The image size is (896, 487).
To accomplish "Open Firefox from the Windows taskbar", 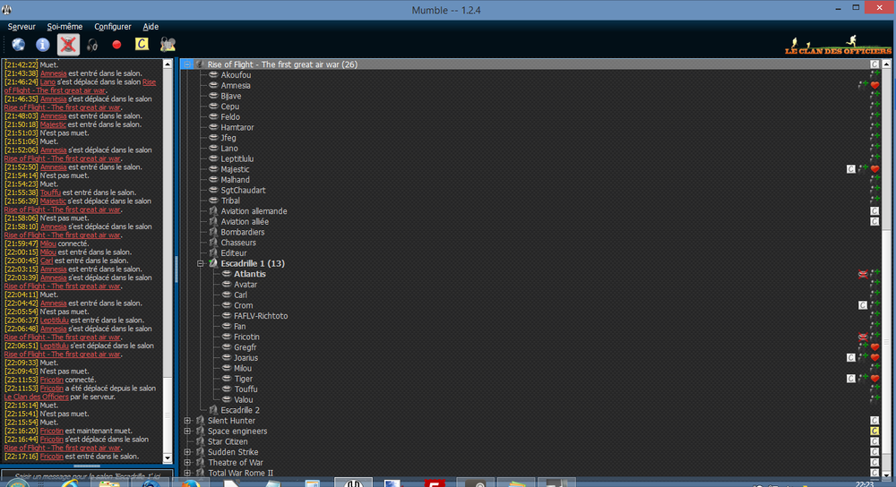I will pos(191,483).
